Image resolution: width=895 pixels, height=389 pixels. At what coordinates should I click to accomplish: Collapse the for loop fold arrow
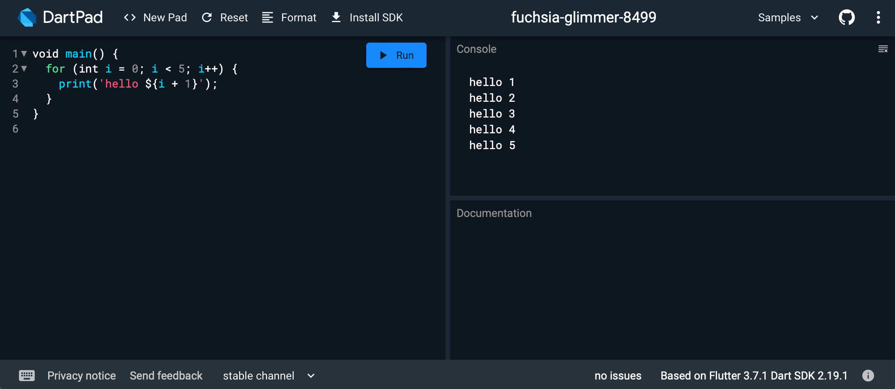24,69
